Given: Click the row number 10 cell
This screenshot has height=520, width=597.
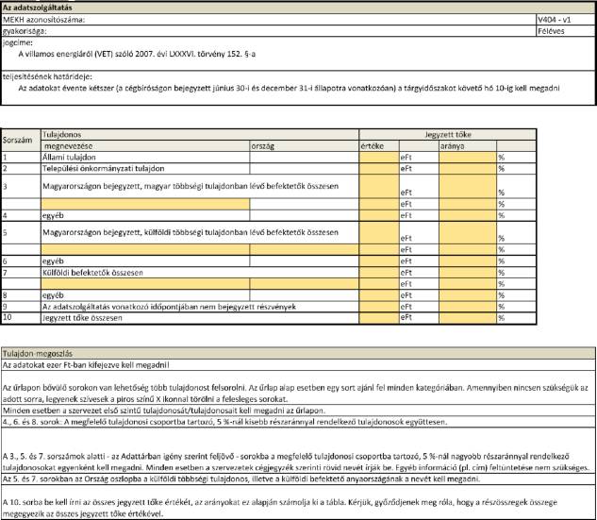Looking at the screenshot, I should (22, 318).
